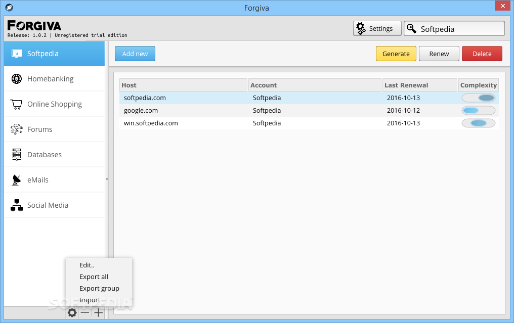The height and width of the screenshot is (323, 514).
Task: Click the yellow Generate button
Action: point(396,54)
